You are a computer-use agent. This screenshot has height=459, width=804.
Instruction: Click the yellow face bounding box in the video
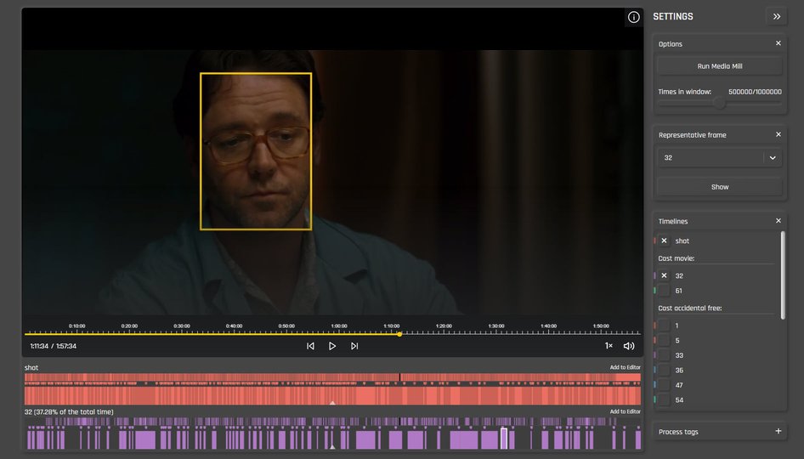click(x=256, y=151)
